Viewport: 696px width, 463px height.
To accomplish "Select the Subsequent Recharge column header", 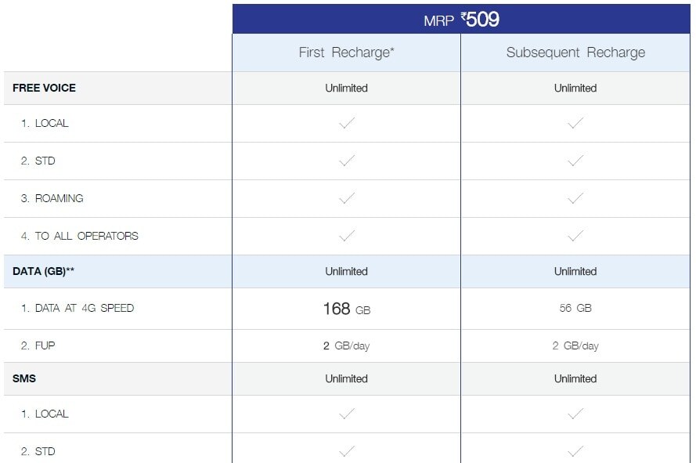I will (575, 52).
